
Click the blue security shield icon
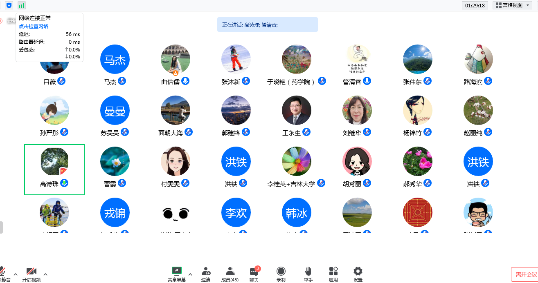click(x=9, y=5)
